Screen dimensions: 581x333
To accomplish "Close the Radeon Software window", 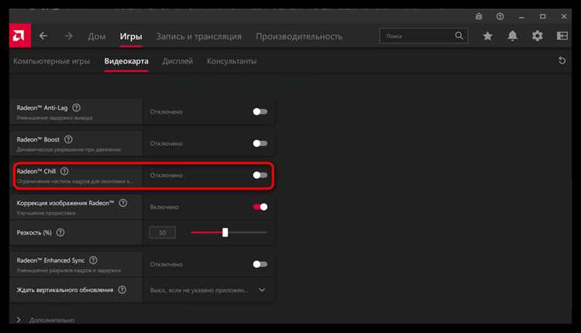I will [x=564, y=16].
